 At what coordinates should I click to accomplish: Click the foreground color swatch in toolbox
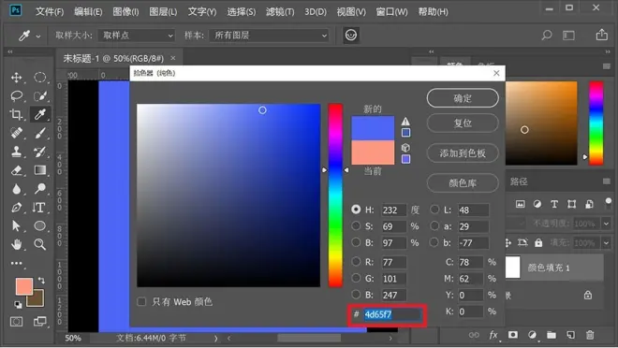pos(24,286)
